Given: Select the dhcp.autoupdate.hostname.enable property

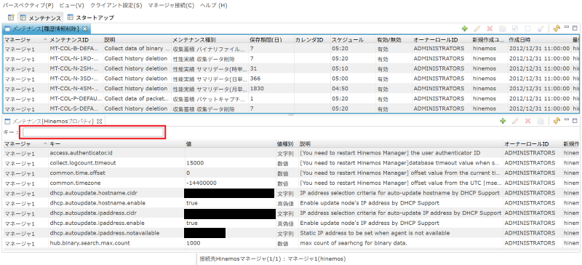Looking at the screenshot, I should (x=290, y=203).
